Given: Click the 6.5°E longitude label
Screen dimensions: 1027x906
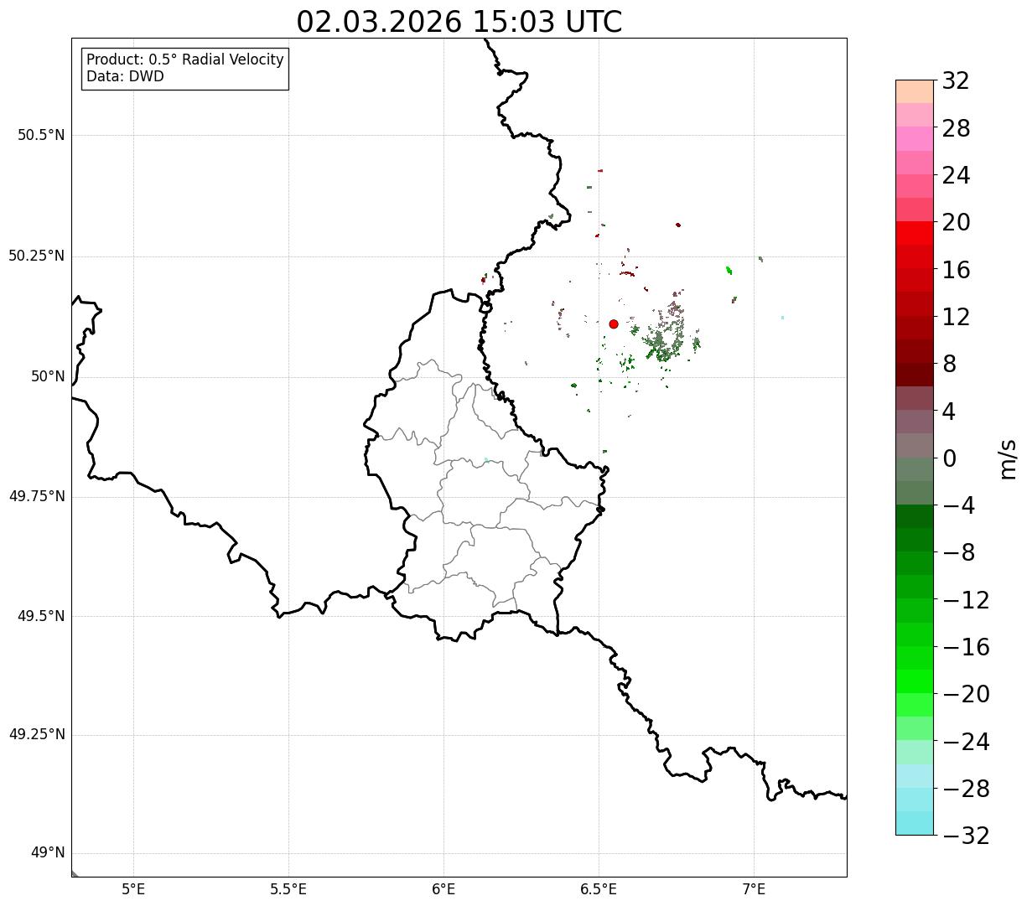Looking at the screenshot, I should [599, 889].
